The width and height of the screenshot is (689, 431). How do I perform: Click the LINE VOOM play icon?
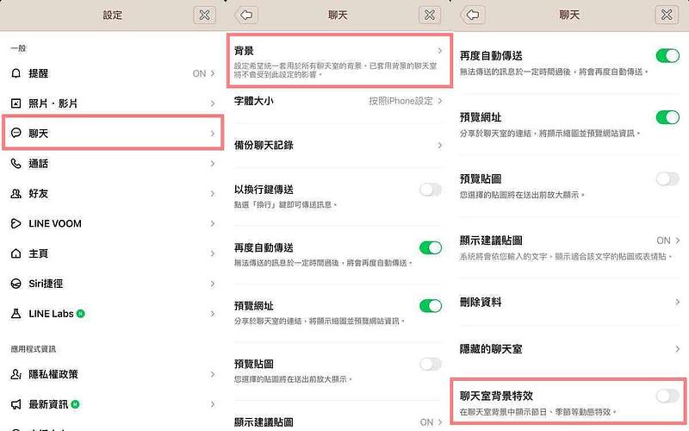point(16,223)
